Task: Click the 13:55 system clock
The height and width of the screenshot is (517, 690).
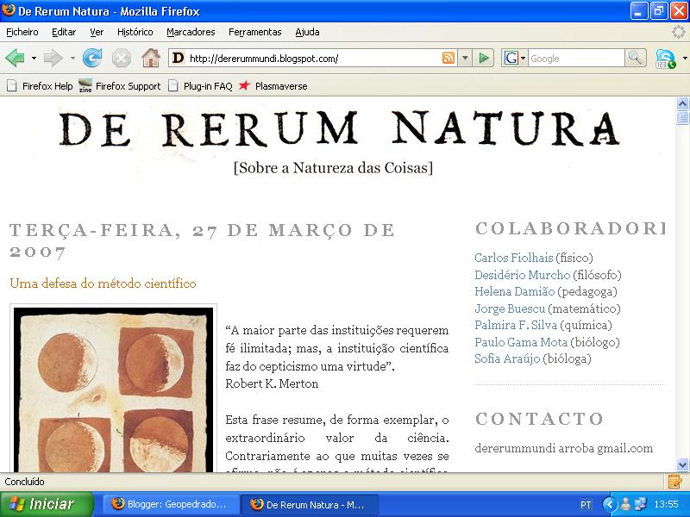Action: 666,504
